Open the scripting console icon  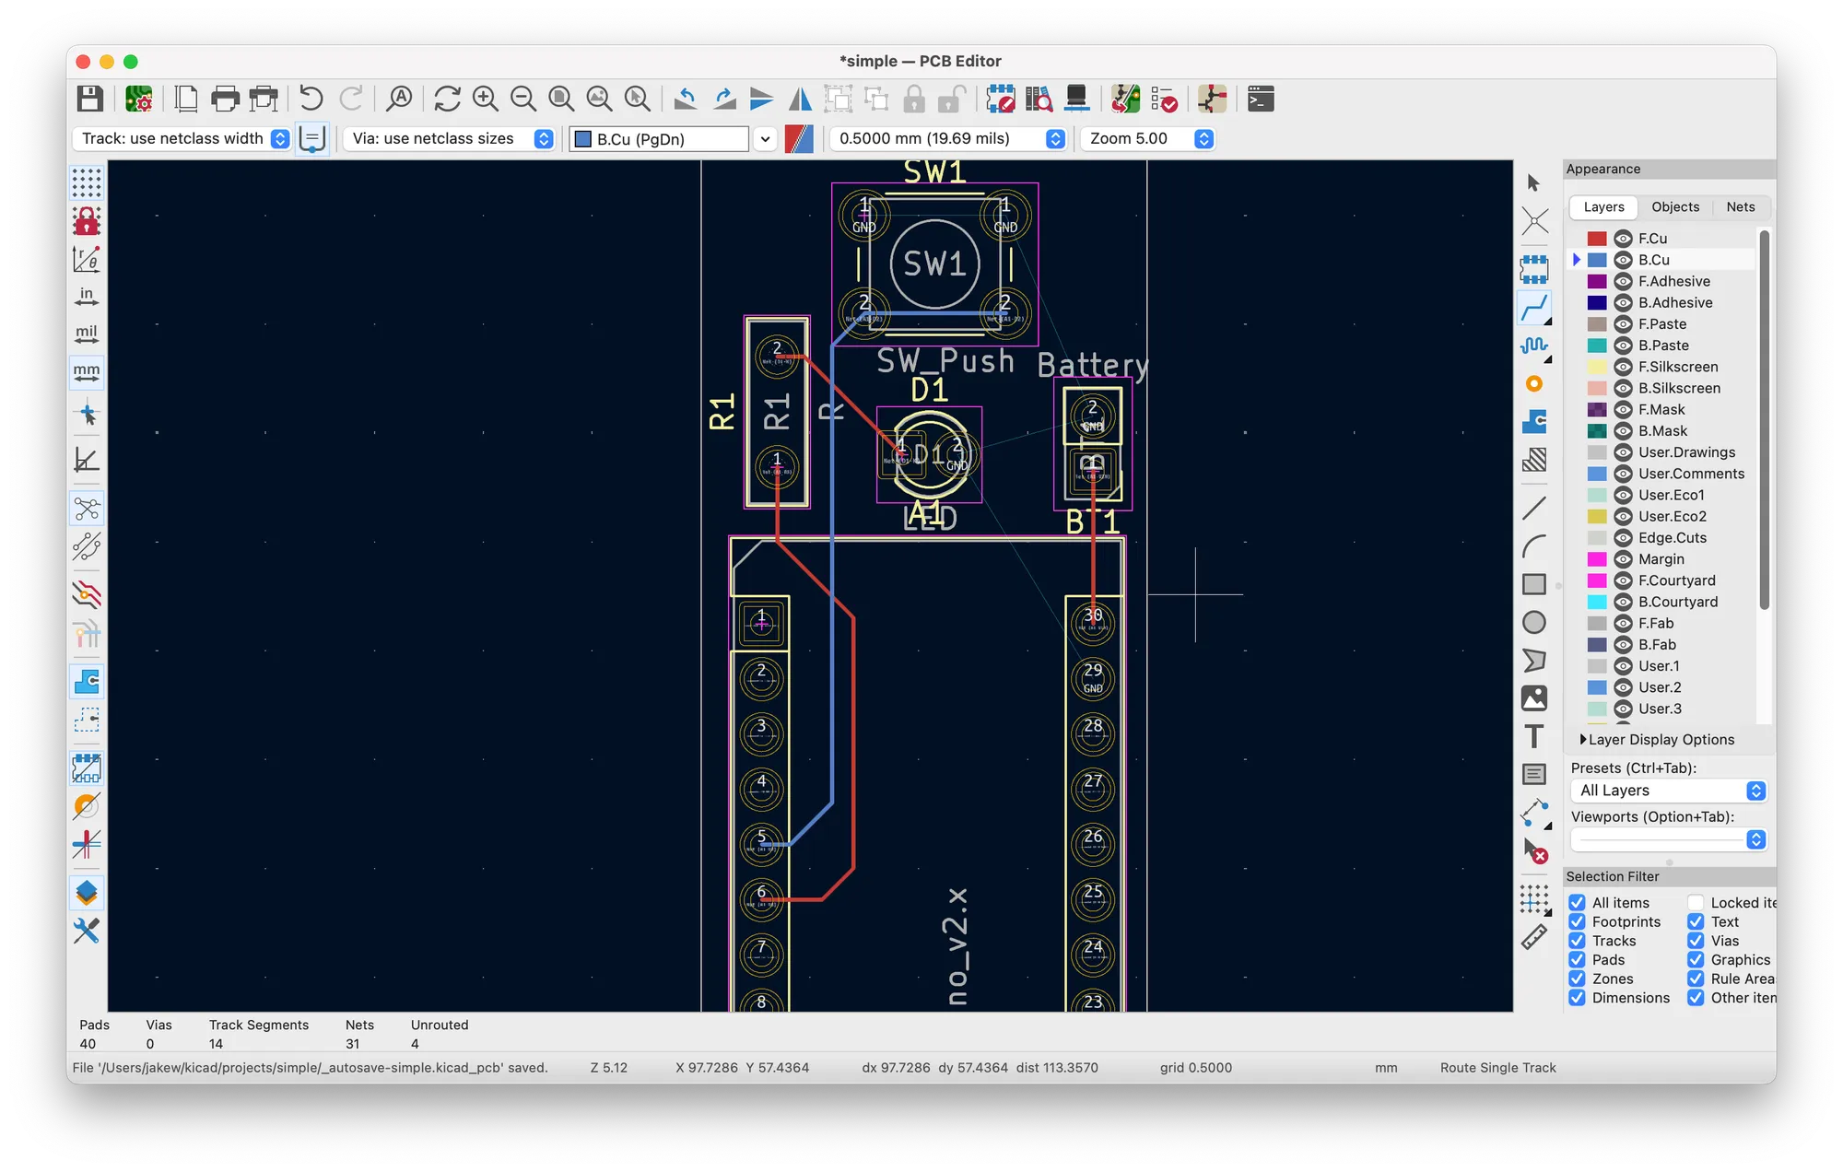(1261, 99)
